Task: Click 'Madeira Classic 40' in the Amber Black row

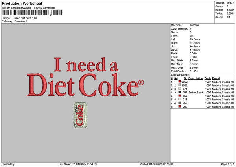Action: [x=223, y=93]
